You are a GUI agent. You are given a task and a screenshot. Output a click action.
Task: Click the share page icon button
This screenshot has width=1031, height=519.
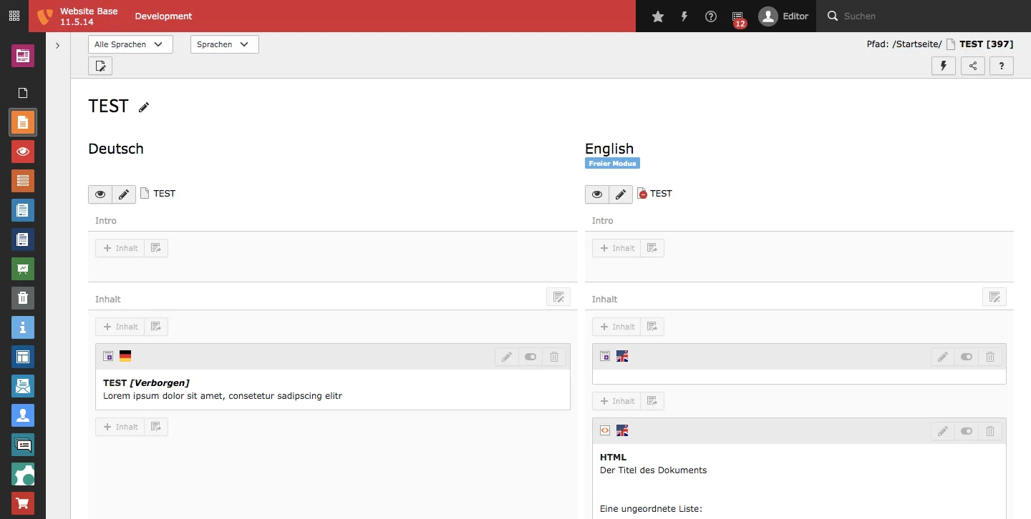pyautogui.click(x=972, y=66)
